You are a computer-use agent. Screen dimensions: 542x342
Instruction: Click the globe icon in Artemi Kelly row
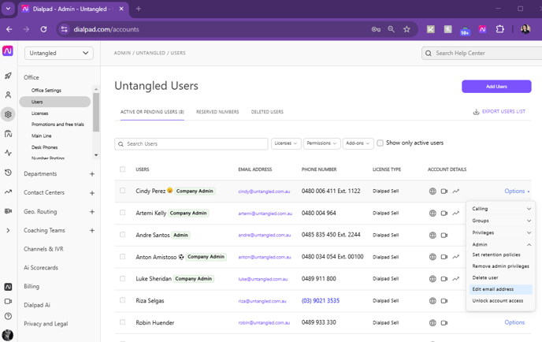point(432,213)
